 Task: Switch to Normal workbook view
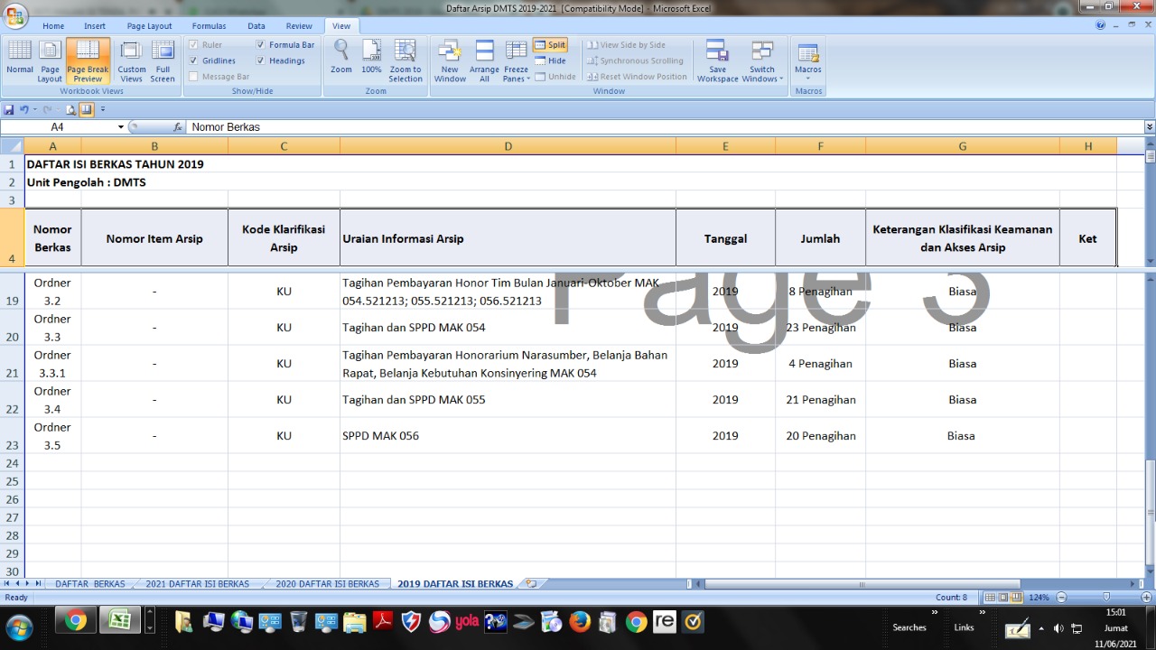point(20,60)
